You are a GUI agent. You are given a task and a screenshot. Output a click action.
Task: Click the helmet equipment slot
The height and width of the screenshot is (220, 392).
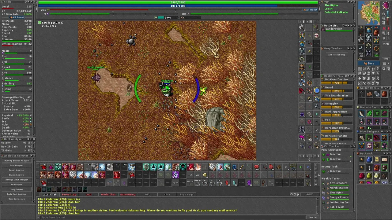[368, 30]
